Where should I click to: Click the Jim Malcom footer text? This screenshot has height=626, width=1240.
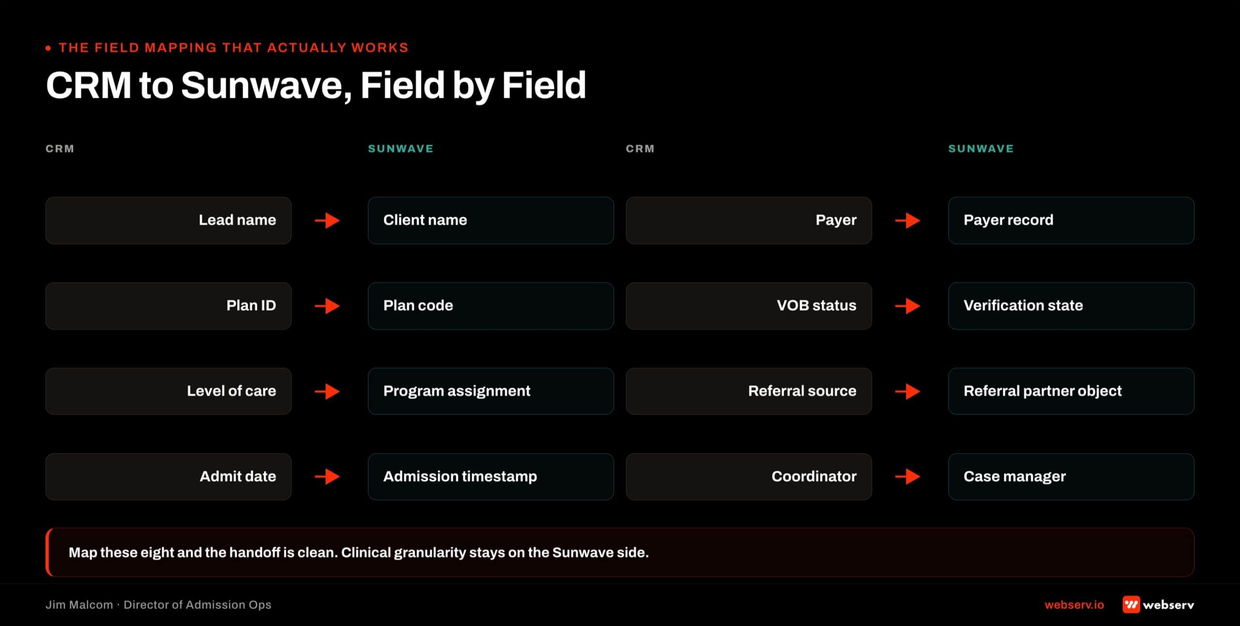(158, 605)
